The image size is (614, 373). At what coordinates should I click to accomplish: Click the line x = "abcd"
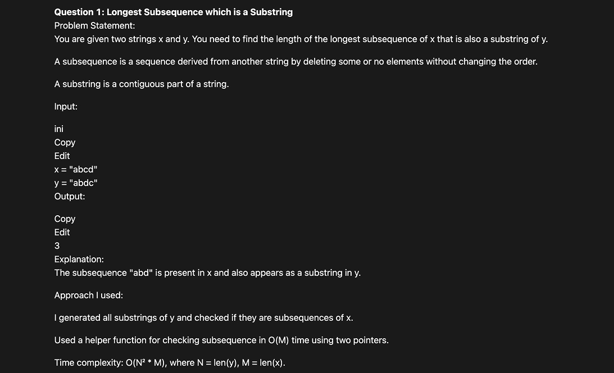click(x=76, y=170)
